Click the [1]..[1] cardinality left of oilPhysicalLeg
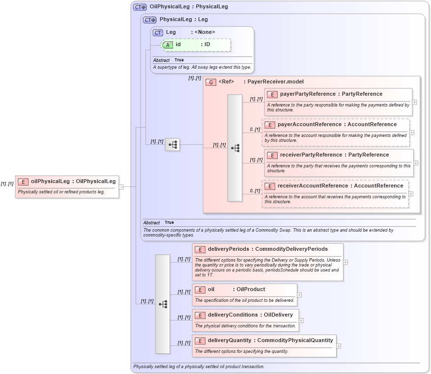 pyautogui.click(x=7, y=184)
